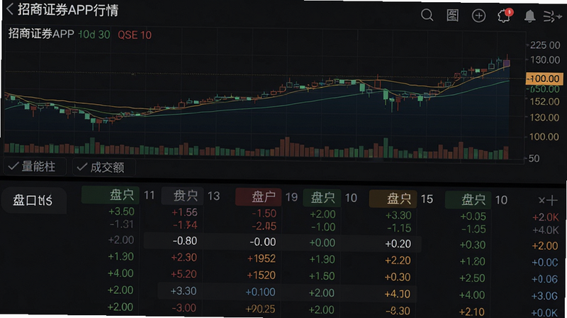Toggle the 量能柱 checkbox
Screen dimensions: 567x318
(x=35, y=167)
